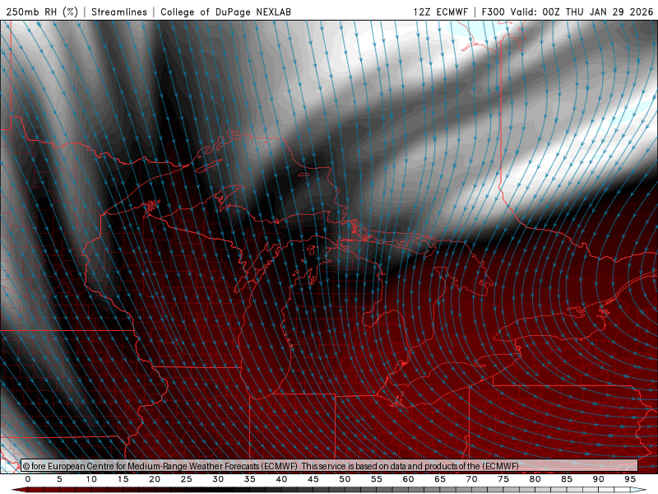
Task: Click the "75" color scale label
Action: coord(503,479)
